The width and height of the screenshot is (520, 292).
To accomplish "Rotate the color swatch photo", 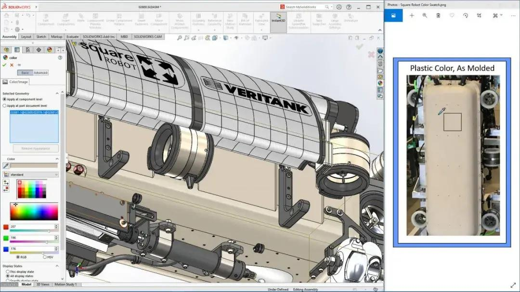I will point(465,16).
